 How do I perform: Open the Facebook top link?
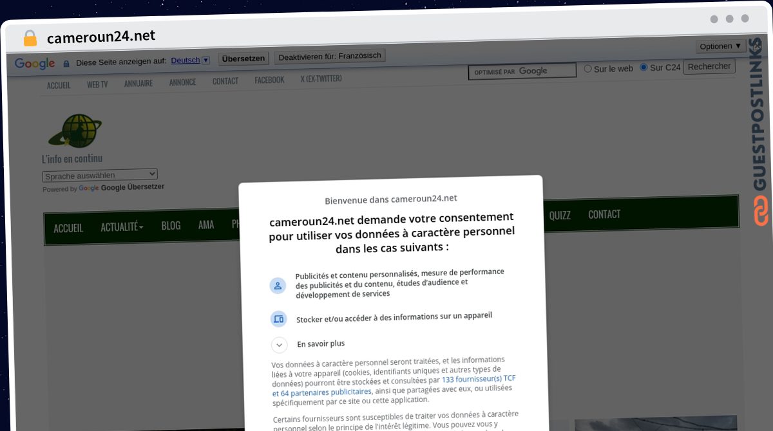(x=269, y=80)
